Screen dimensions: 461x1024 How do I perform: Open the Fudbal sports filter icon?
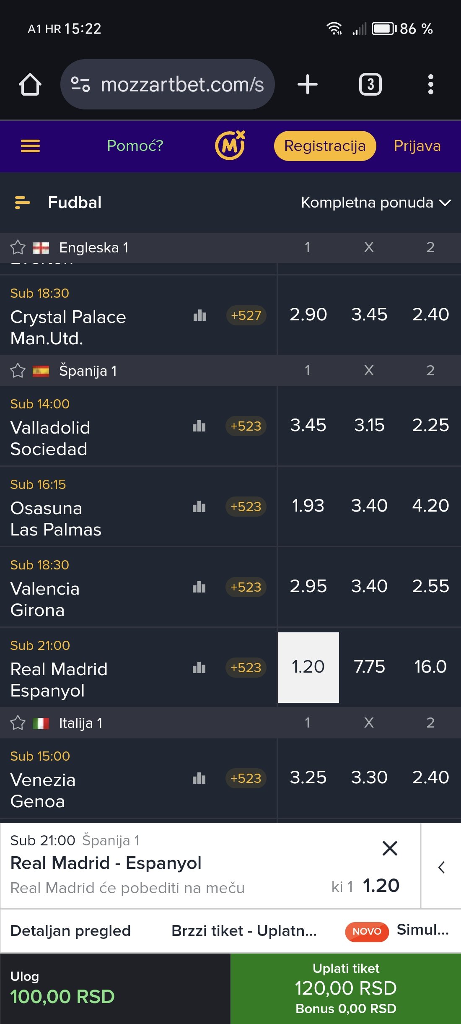click(22, 203)
